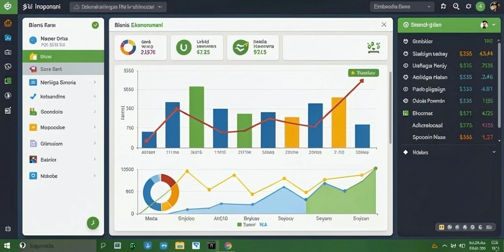Click the green circular button in sidebar bottom

93,223
